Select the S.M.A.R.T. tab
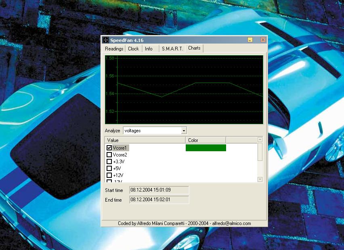Screen dimensions: 344x250 point(172,49)
